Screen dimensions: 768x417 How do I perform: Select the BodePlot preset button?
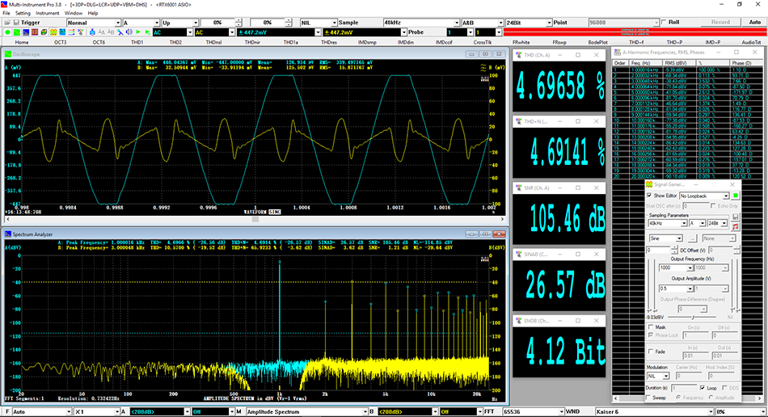[x=597, y=42]
